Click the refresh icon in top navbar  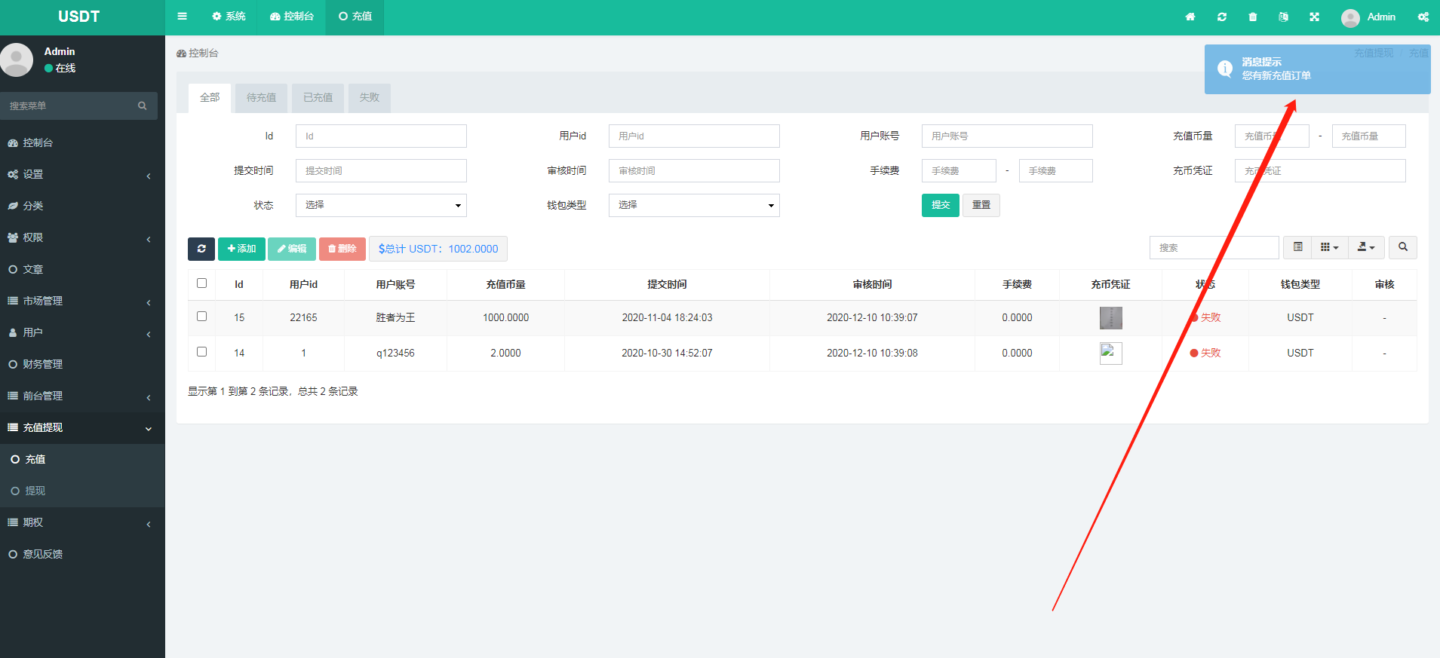coord(1222,17)
